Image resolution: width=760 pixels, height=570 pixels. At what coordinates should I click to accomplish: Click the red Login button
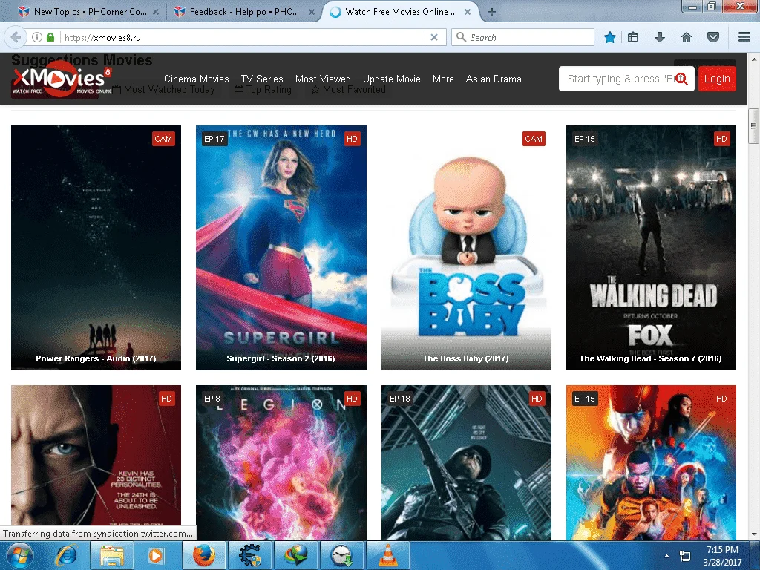(x=717, y=79)
